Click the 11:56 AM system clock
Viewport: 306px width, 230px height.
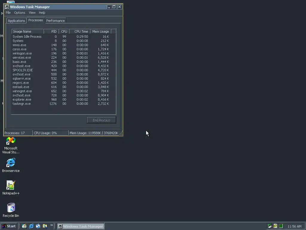click(x=294, y=226)
